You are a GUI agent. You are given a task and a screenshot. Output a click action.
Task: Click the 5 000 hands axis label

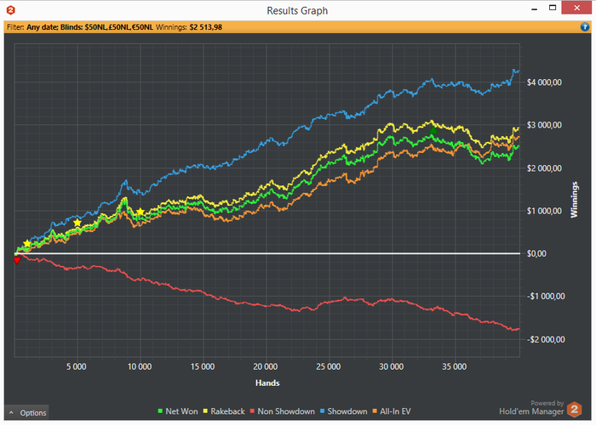77,366
